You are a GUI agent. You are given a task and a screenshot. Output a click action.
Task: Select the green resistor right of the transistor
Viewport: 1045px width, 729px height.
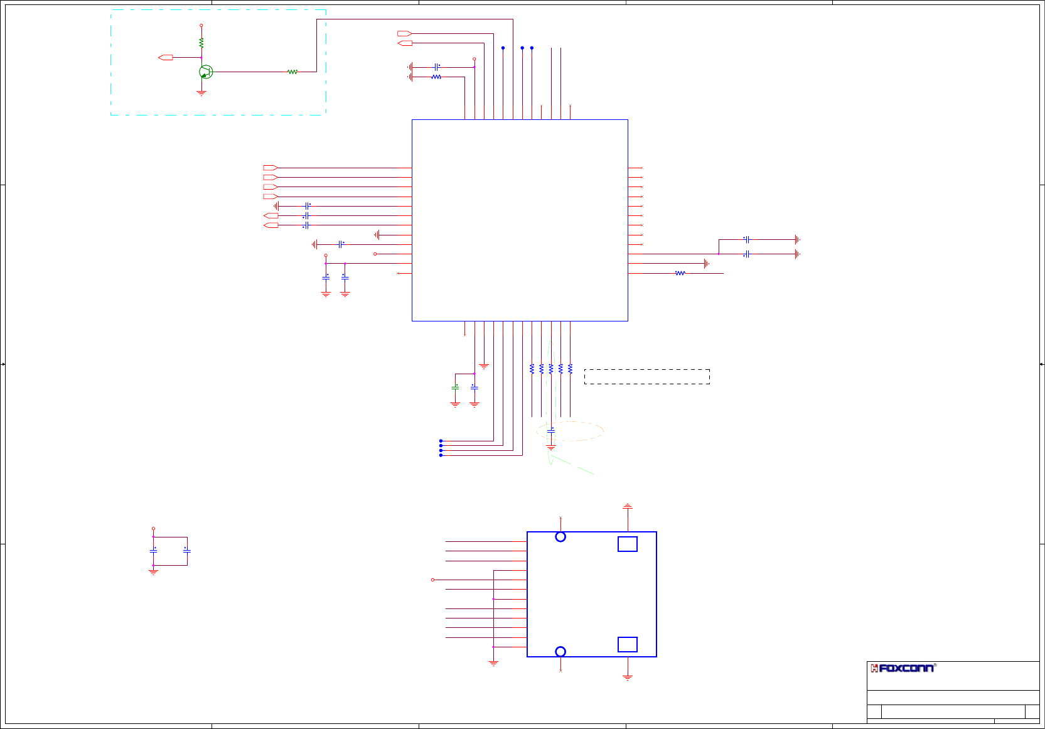pyautogui.click(x=292, y=72)
